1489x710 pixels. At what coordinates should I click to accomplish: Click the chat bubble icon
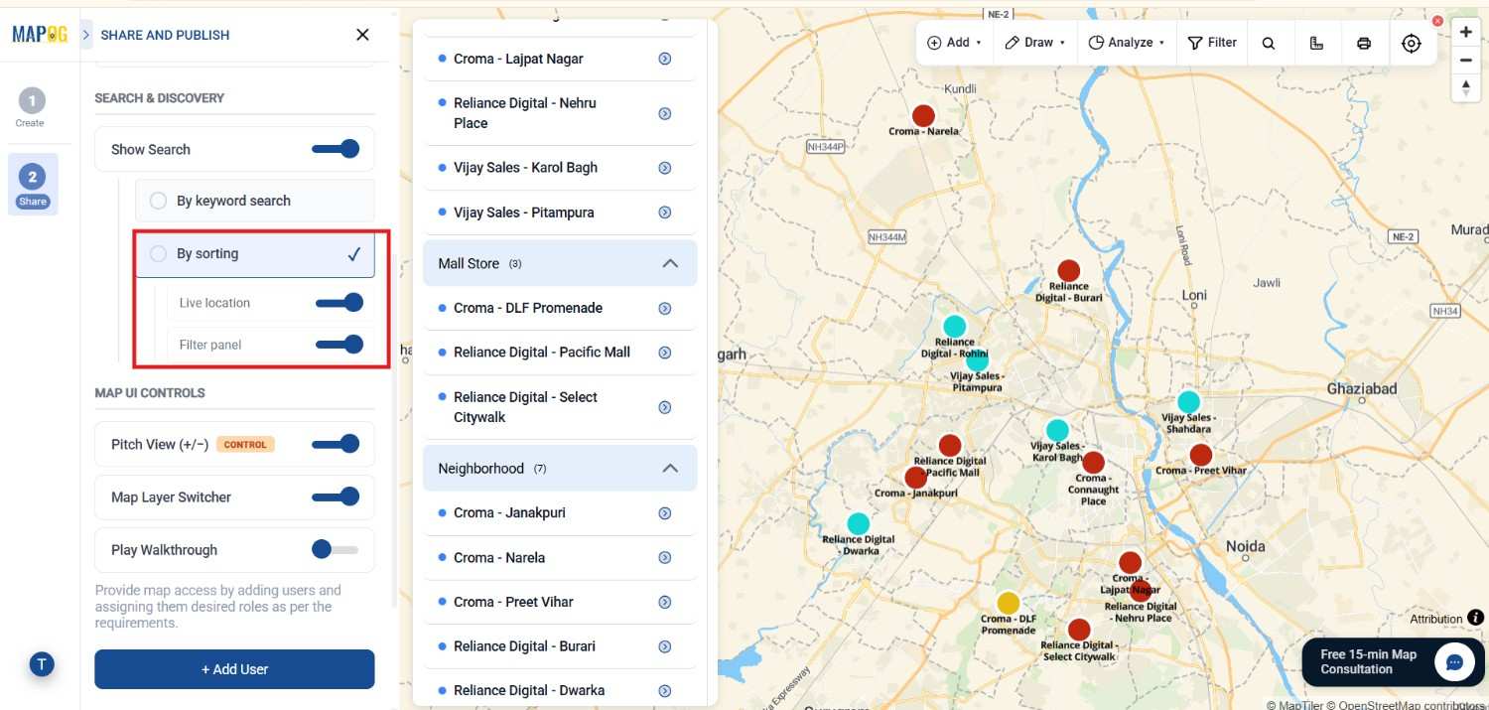(1454, 662)
